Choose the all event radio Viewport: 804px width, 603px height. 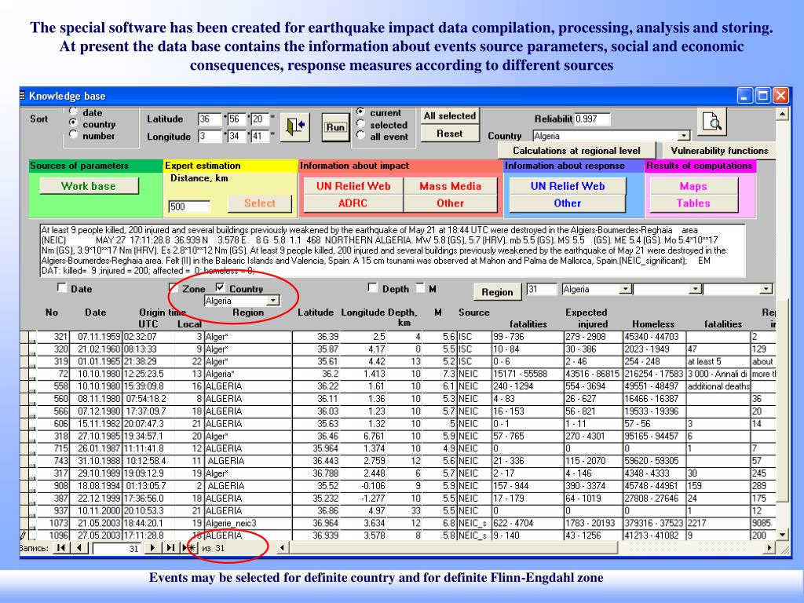click(x=360, y=135)
